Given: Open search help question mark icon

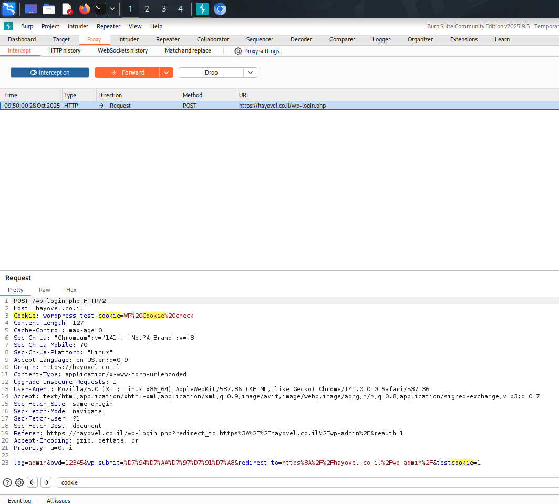Looking at the screenshot, I should [7, 482].
